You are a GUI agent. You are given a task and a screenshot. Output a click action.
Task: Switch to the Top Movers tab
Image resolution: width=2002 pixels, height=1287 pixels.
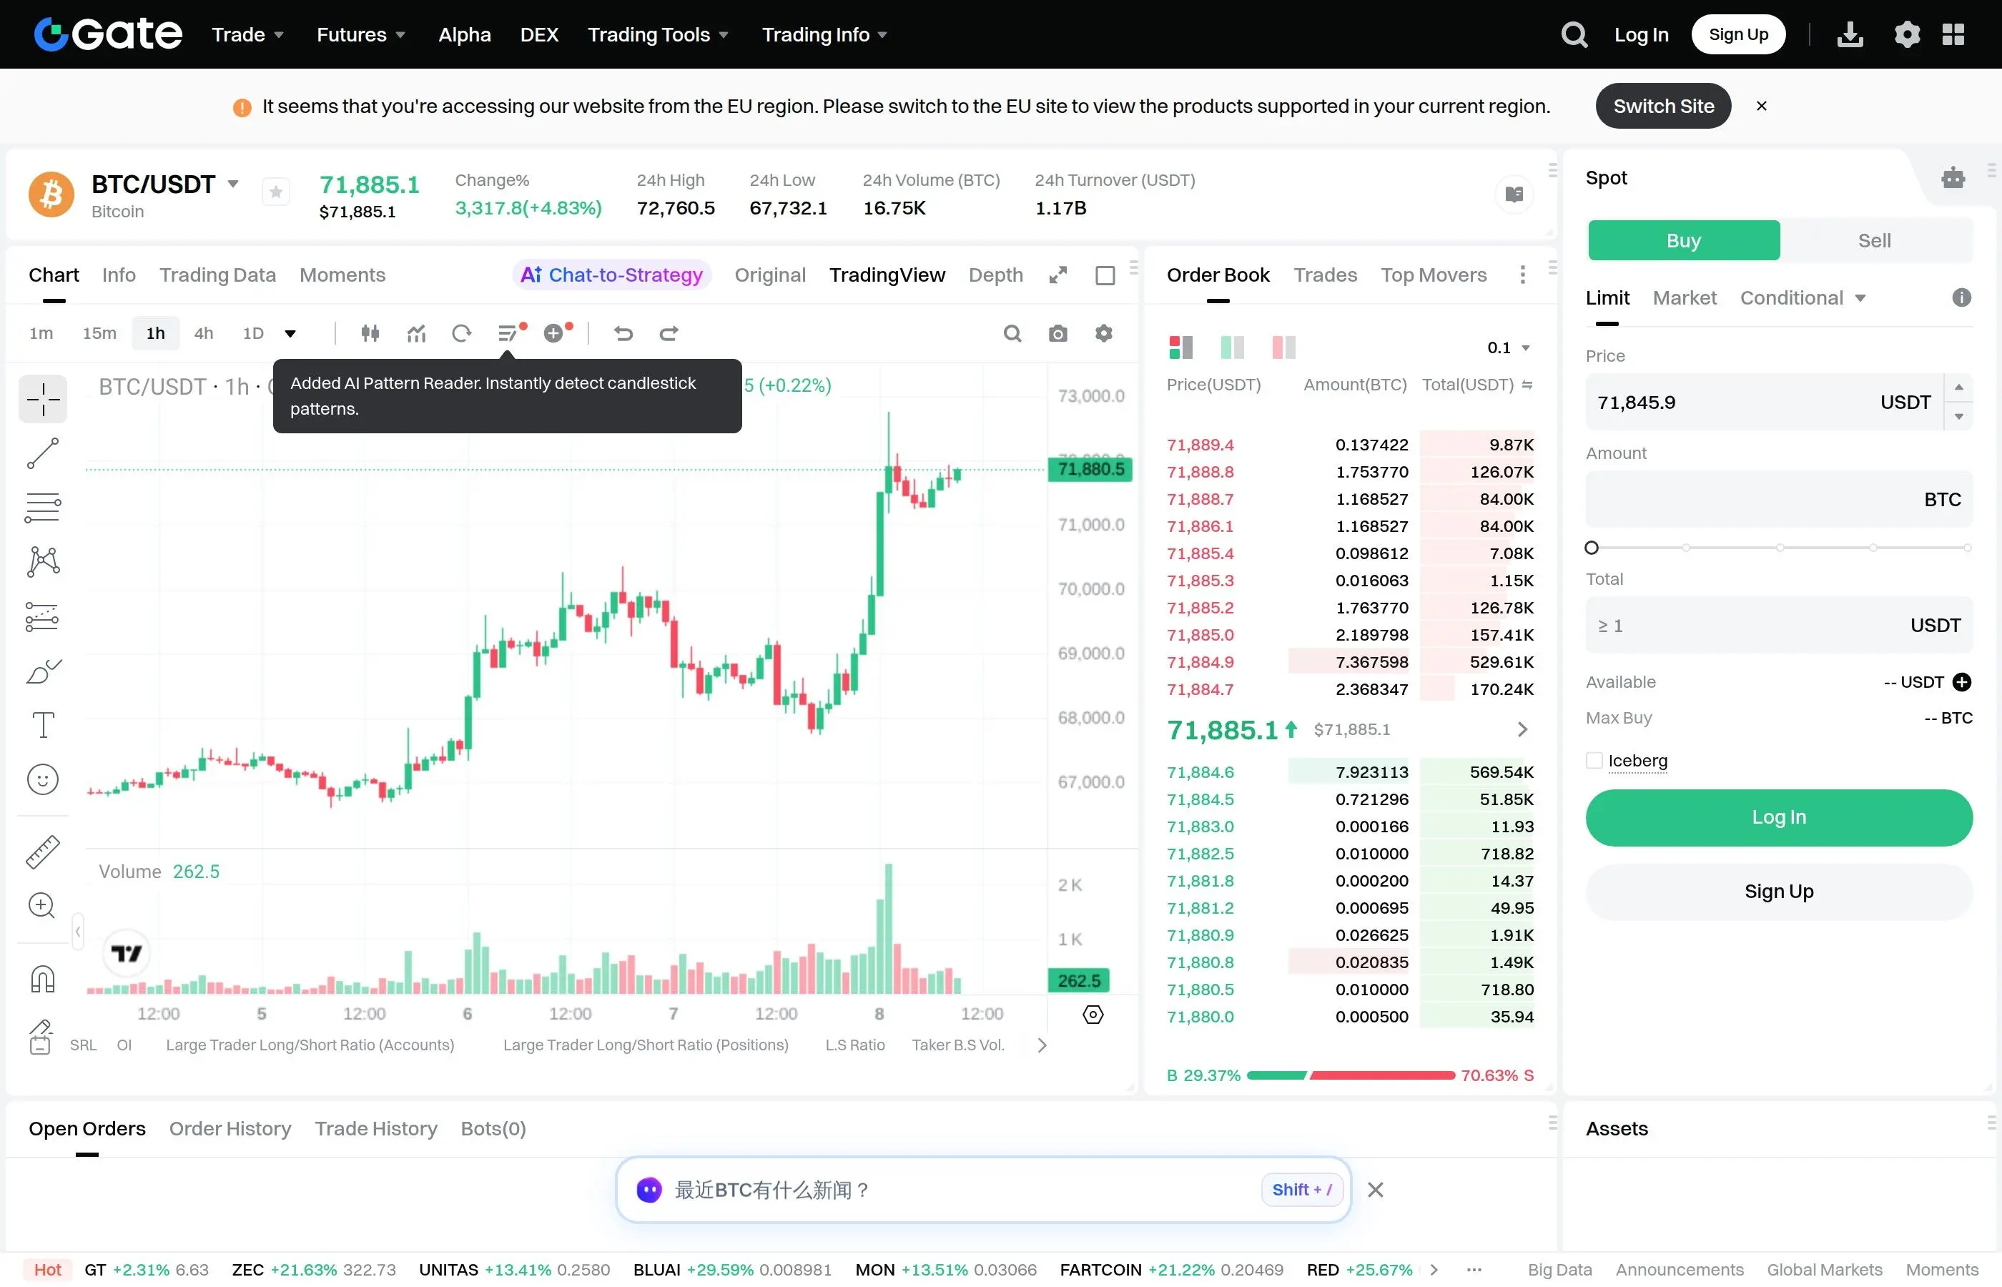click(1433, 275)
